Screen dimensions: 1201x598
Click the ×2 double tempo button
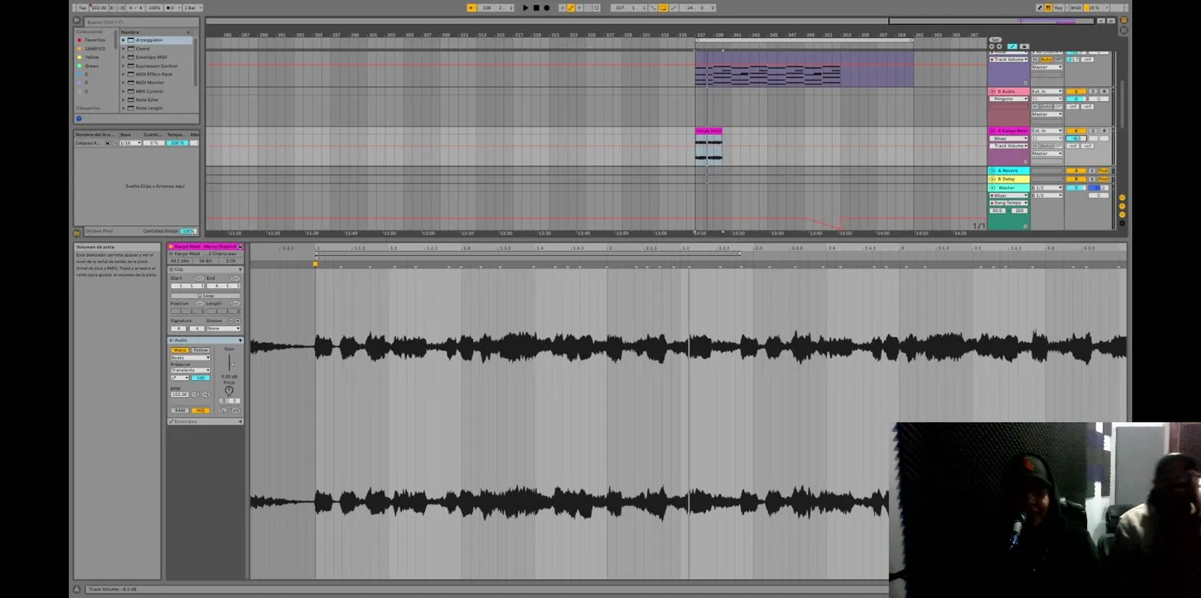click(x=205, y=395)
